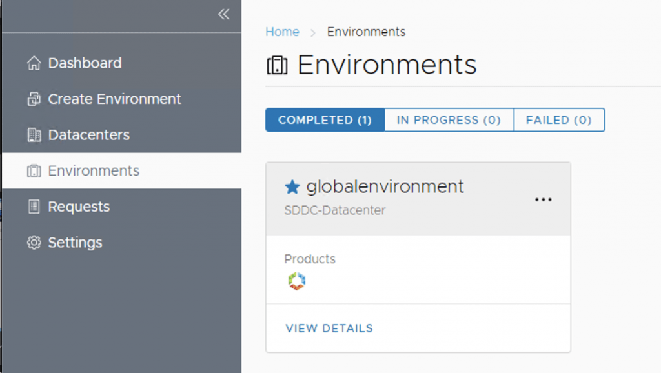
Task: Click the product icon under Products
Action: (x=296, y=281)
